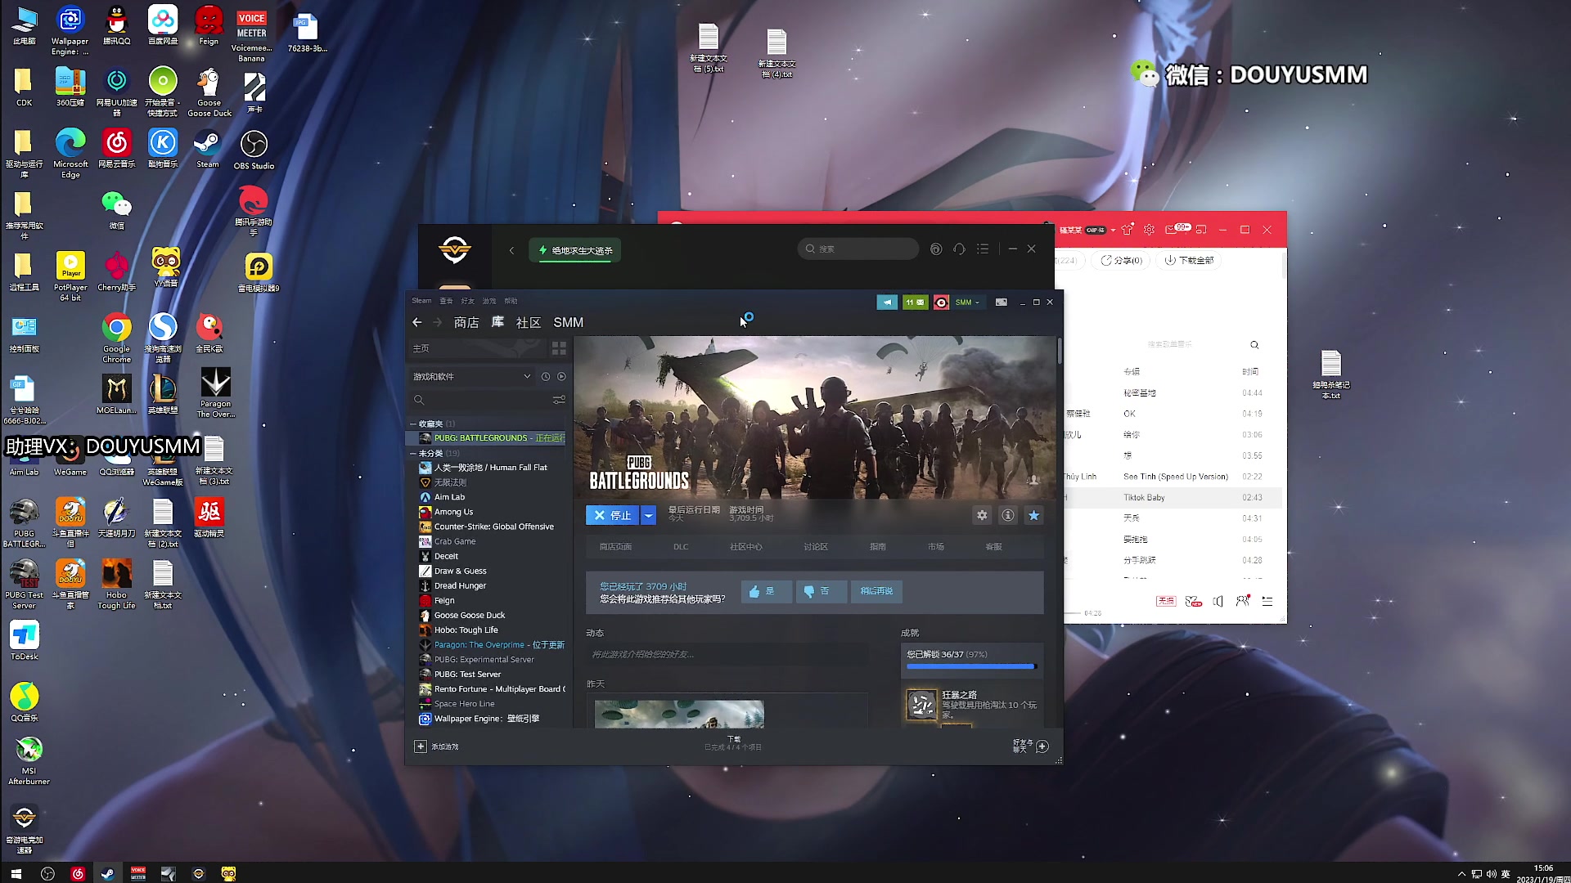
Task: Open 商店页面 tab for PUBG
Action: click(615, 547)
